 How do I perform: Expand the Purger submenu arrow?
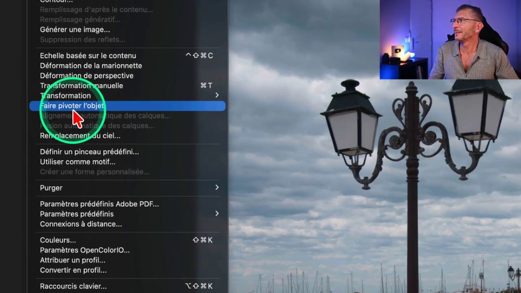[x=217, y=188]
